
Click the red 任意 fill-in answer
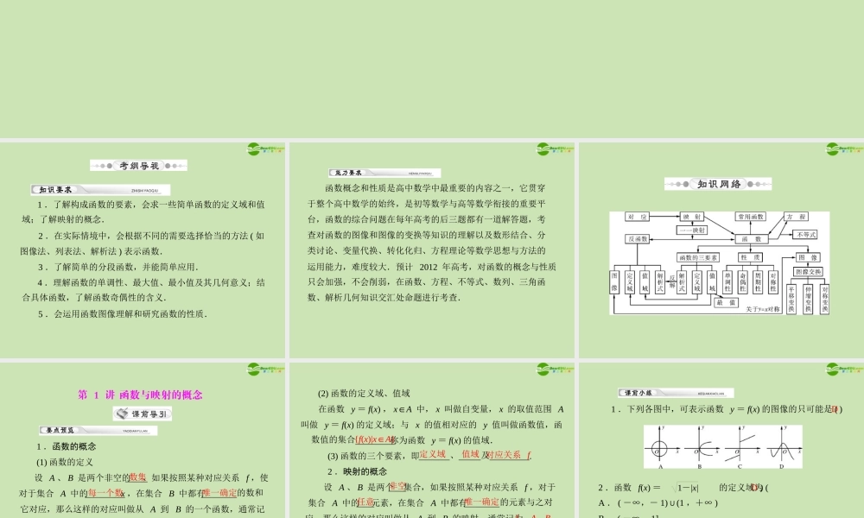(365, 502)
